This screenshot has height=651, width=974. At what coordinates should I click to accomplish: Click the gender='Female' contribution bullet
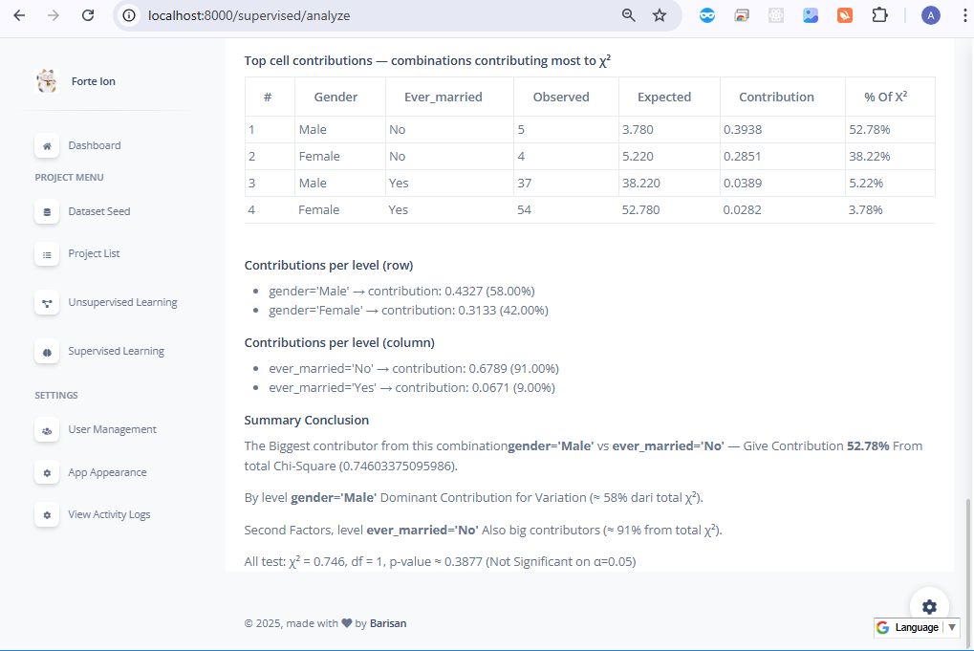pyautogui.click(x=408, y=310)
